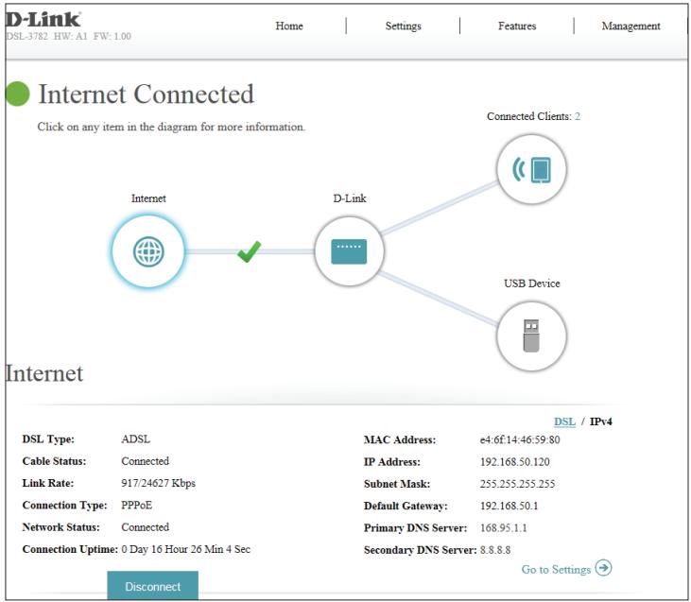691x602 pixels.
Task: Click the 'Click on any item' instruction text
Action: pos(171,127)
